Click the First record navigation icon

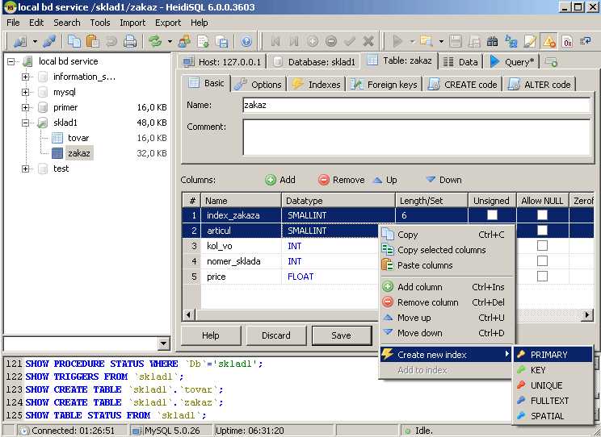pyautogui.click(x=275, y=41)
